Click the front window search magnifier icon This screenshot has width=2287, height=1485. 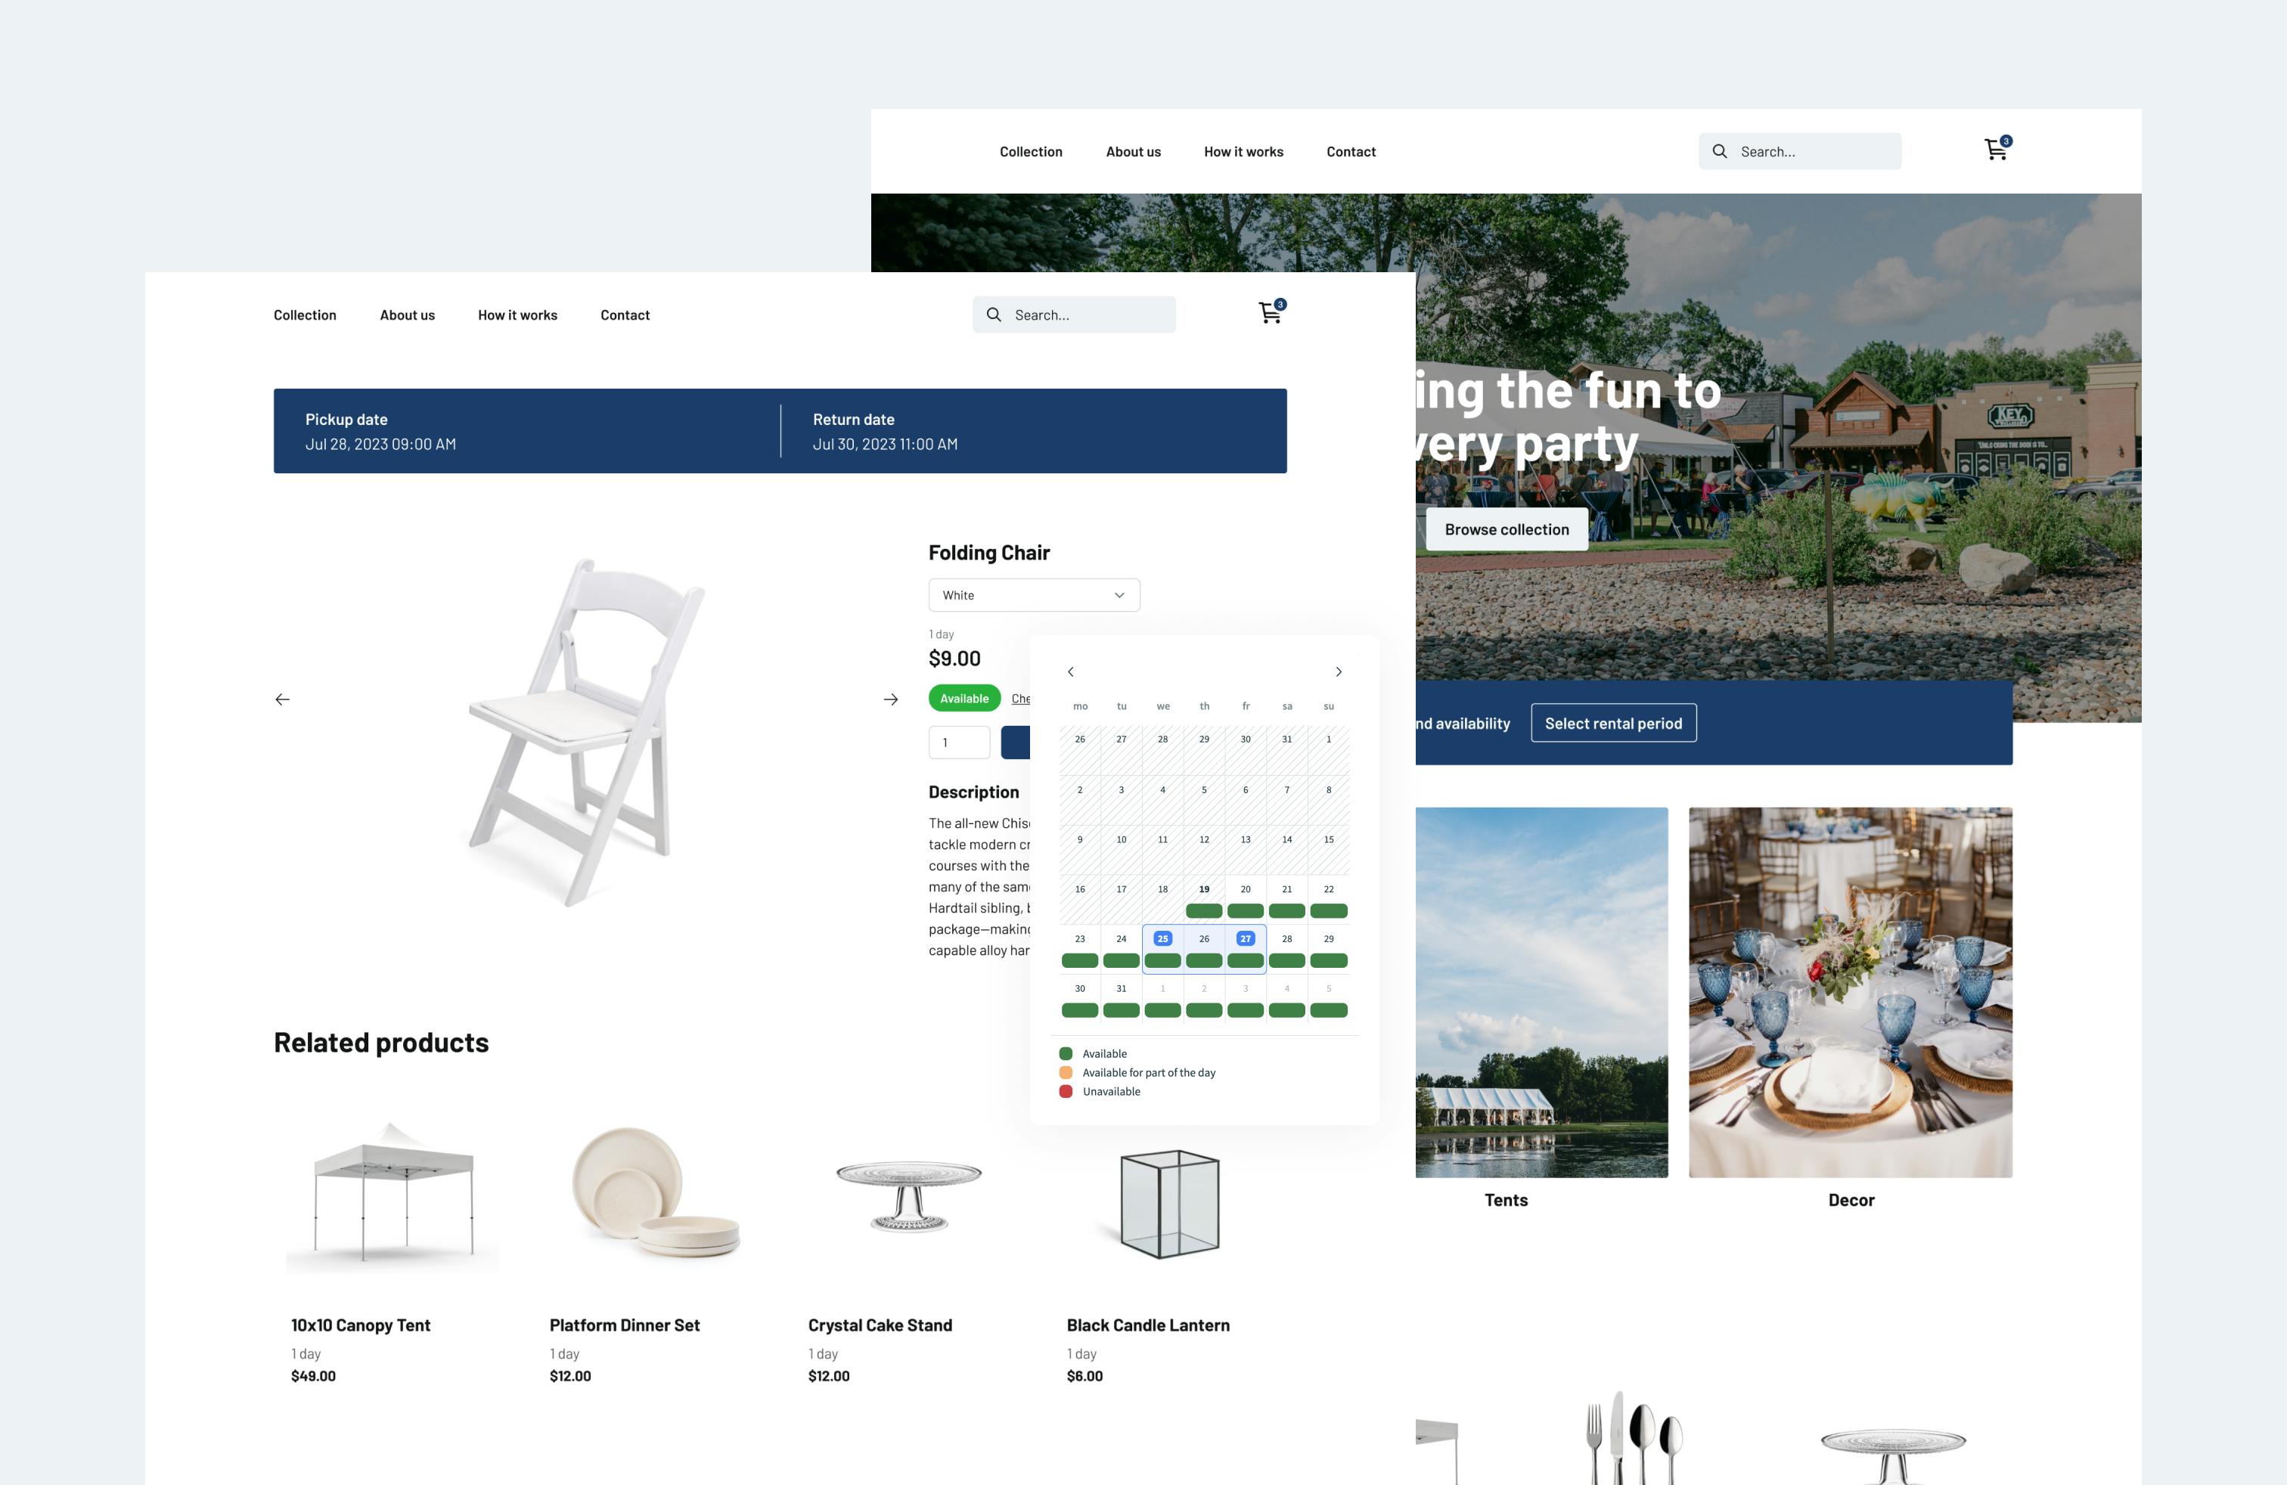(x=994, y=315)
